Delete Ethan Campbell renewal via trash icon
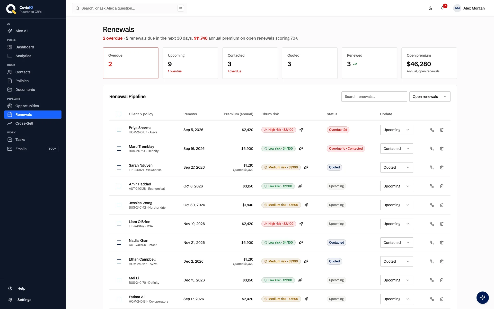 pyautogui.click(x=442, y=261)
